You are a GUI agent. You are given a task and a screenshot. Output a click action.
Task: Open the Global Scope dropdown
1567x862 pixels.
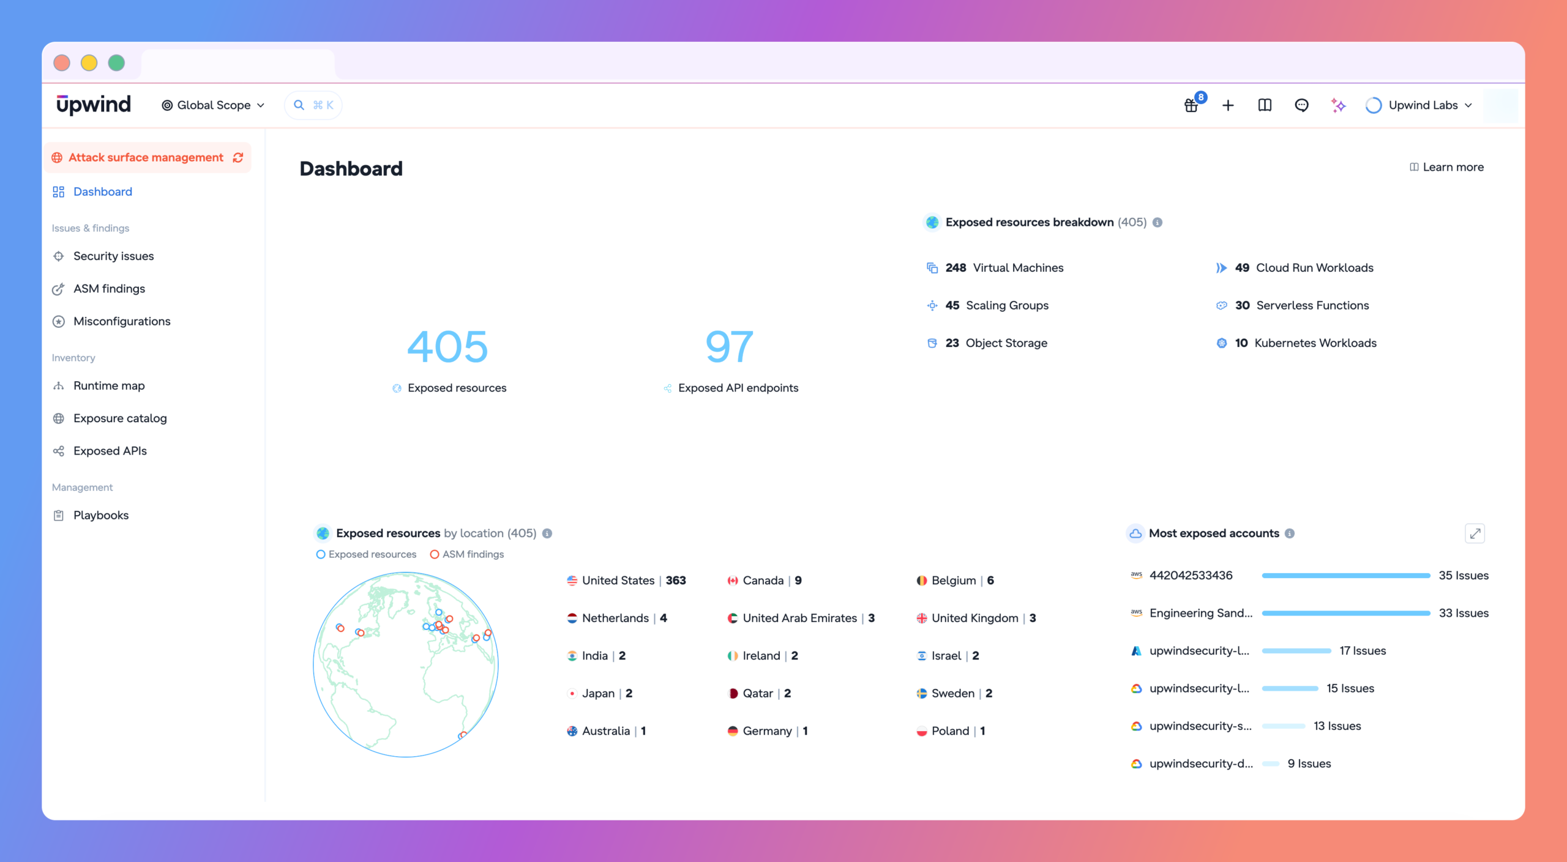point(213,105)
